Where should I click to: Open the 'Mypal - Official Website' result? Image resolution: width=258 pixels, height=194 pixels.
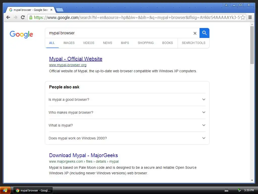tap(76, 59)
